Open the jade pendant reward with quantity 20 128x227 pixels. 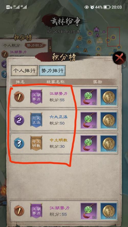(89, 120)
